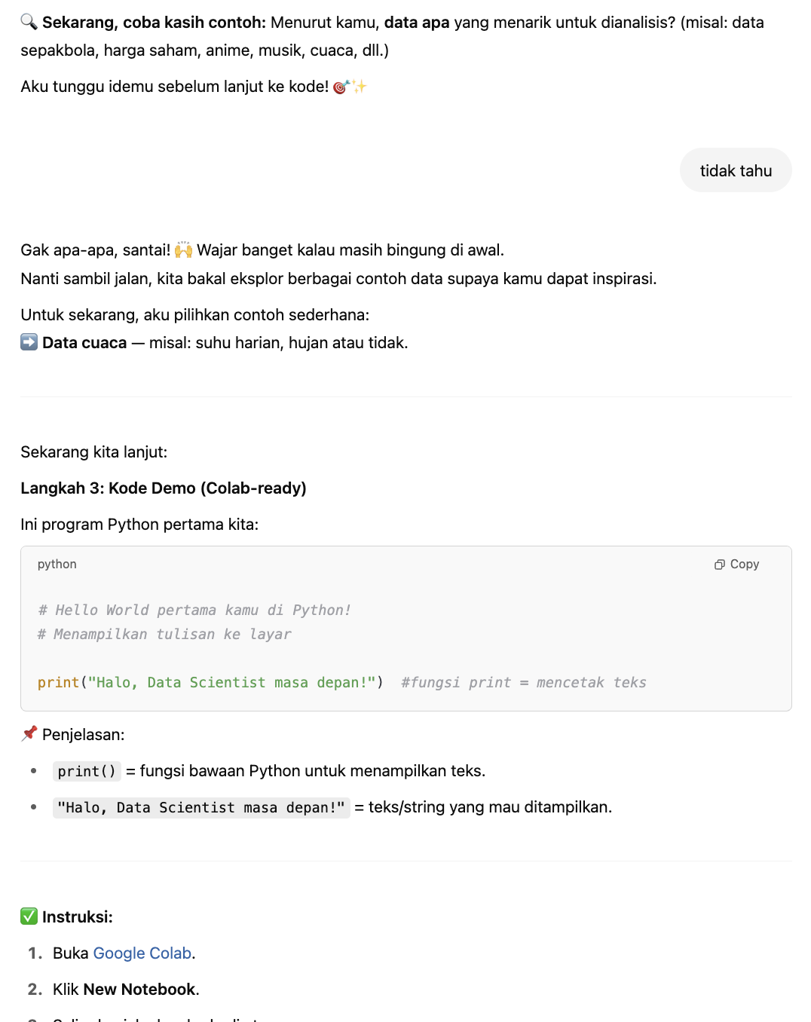Click the 'python' language label

tap(57, 565)
